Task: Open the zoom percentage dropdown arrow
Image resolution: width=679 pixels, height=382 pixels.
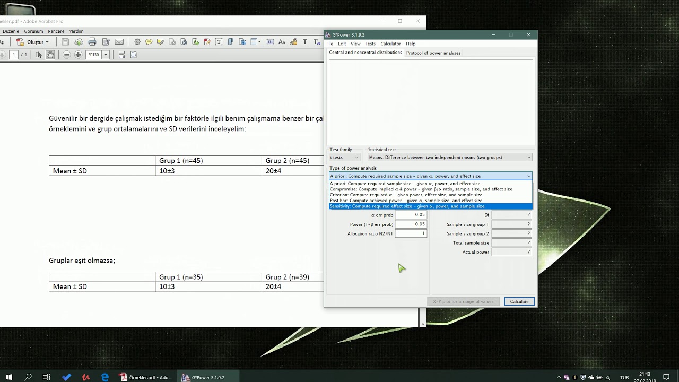Action: [x=106, y=55]
